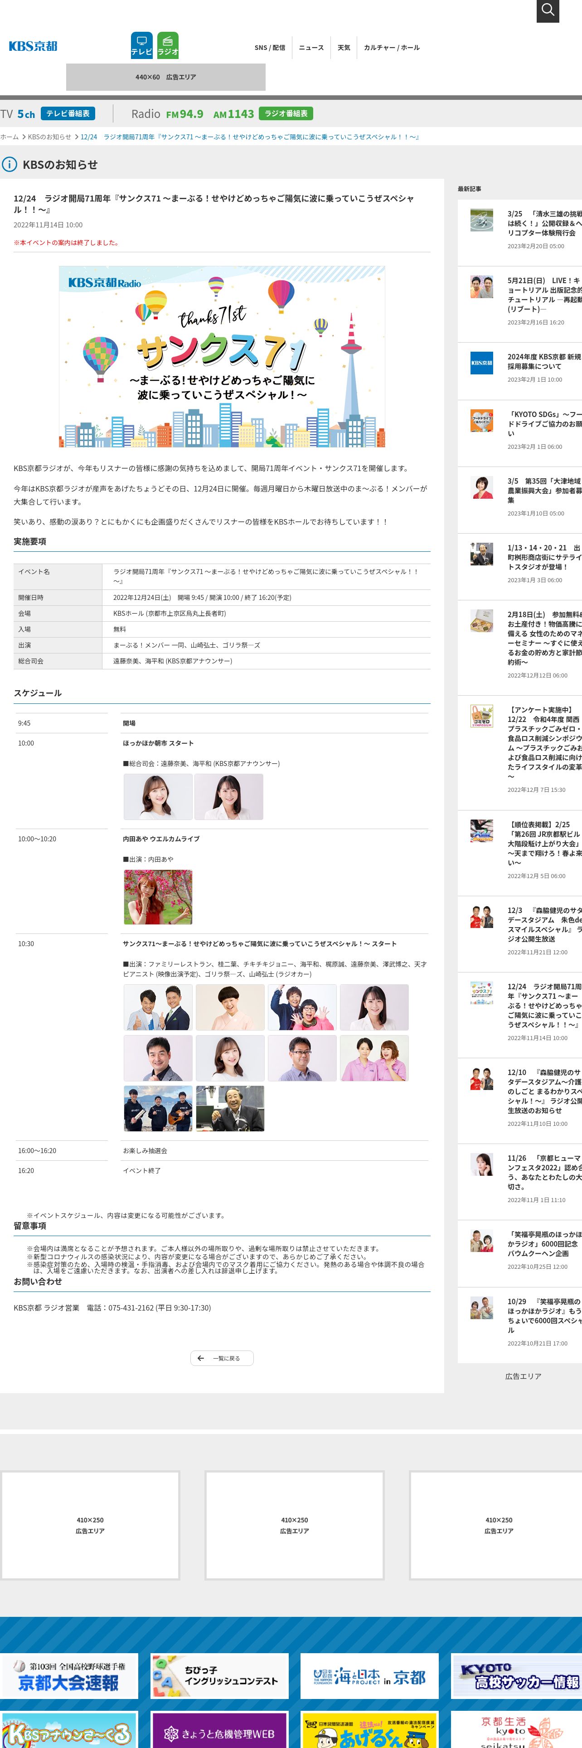Open 3/5 第35回 大津地域農業振興大会 article
The height and width of the screenshot is (1748, 582).
click(x=545, y=490)
